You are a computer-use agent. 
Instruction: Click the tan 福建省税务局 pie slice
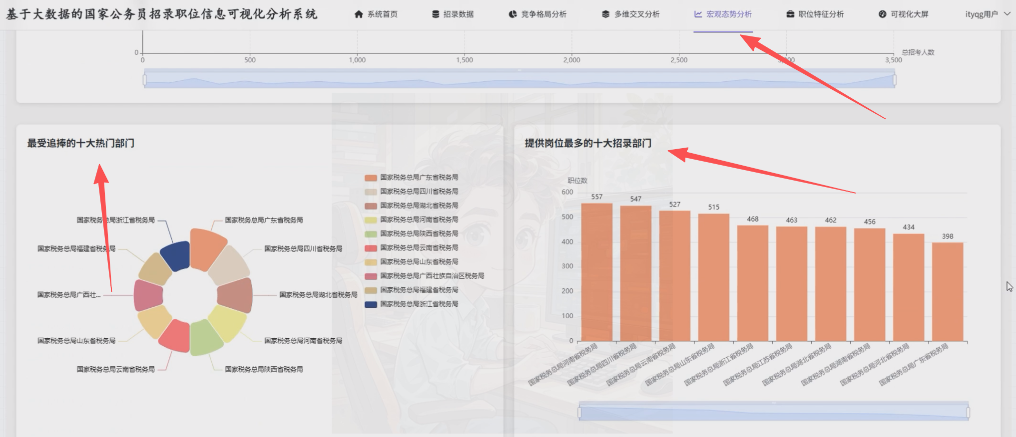[x=156, y=269]
